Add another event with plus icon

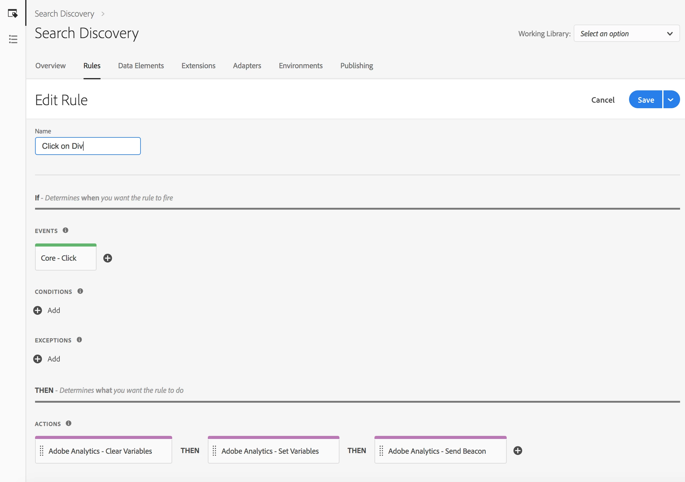coord(108,258)
